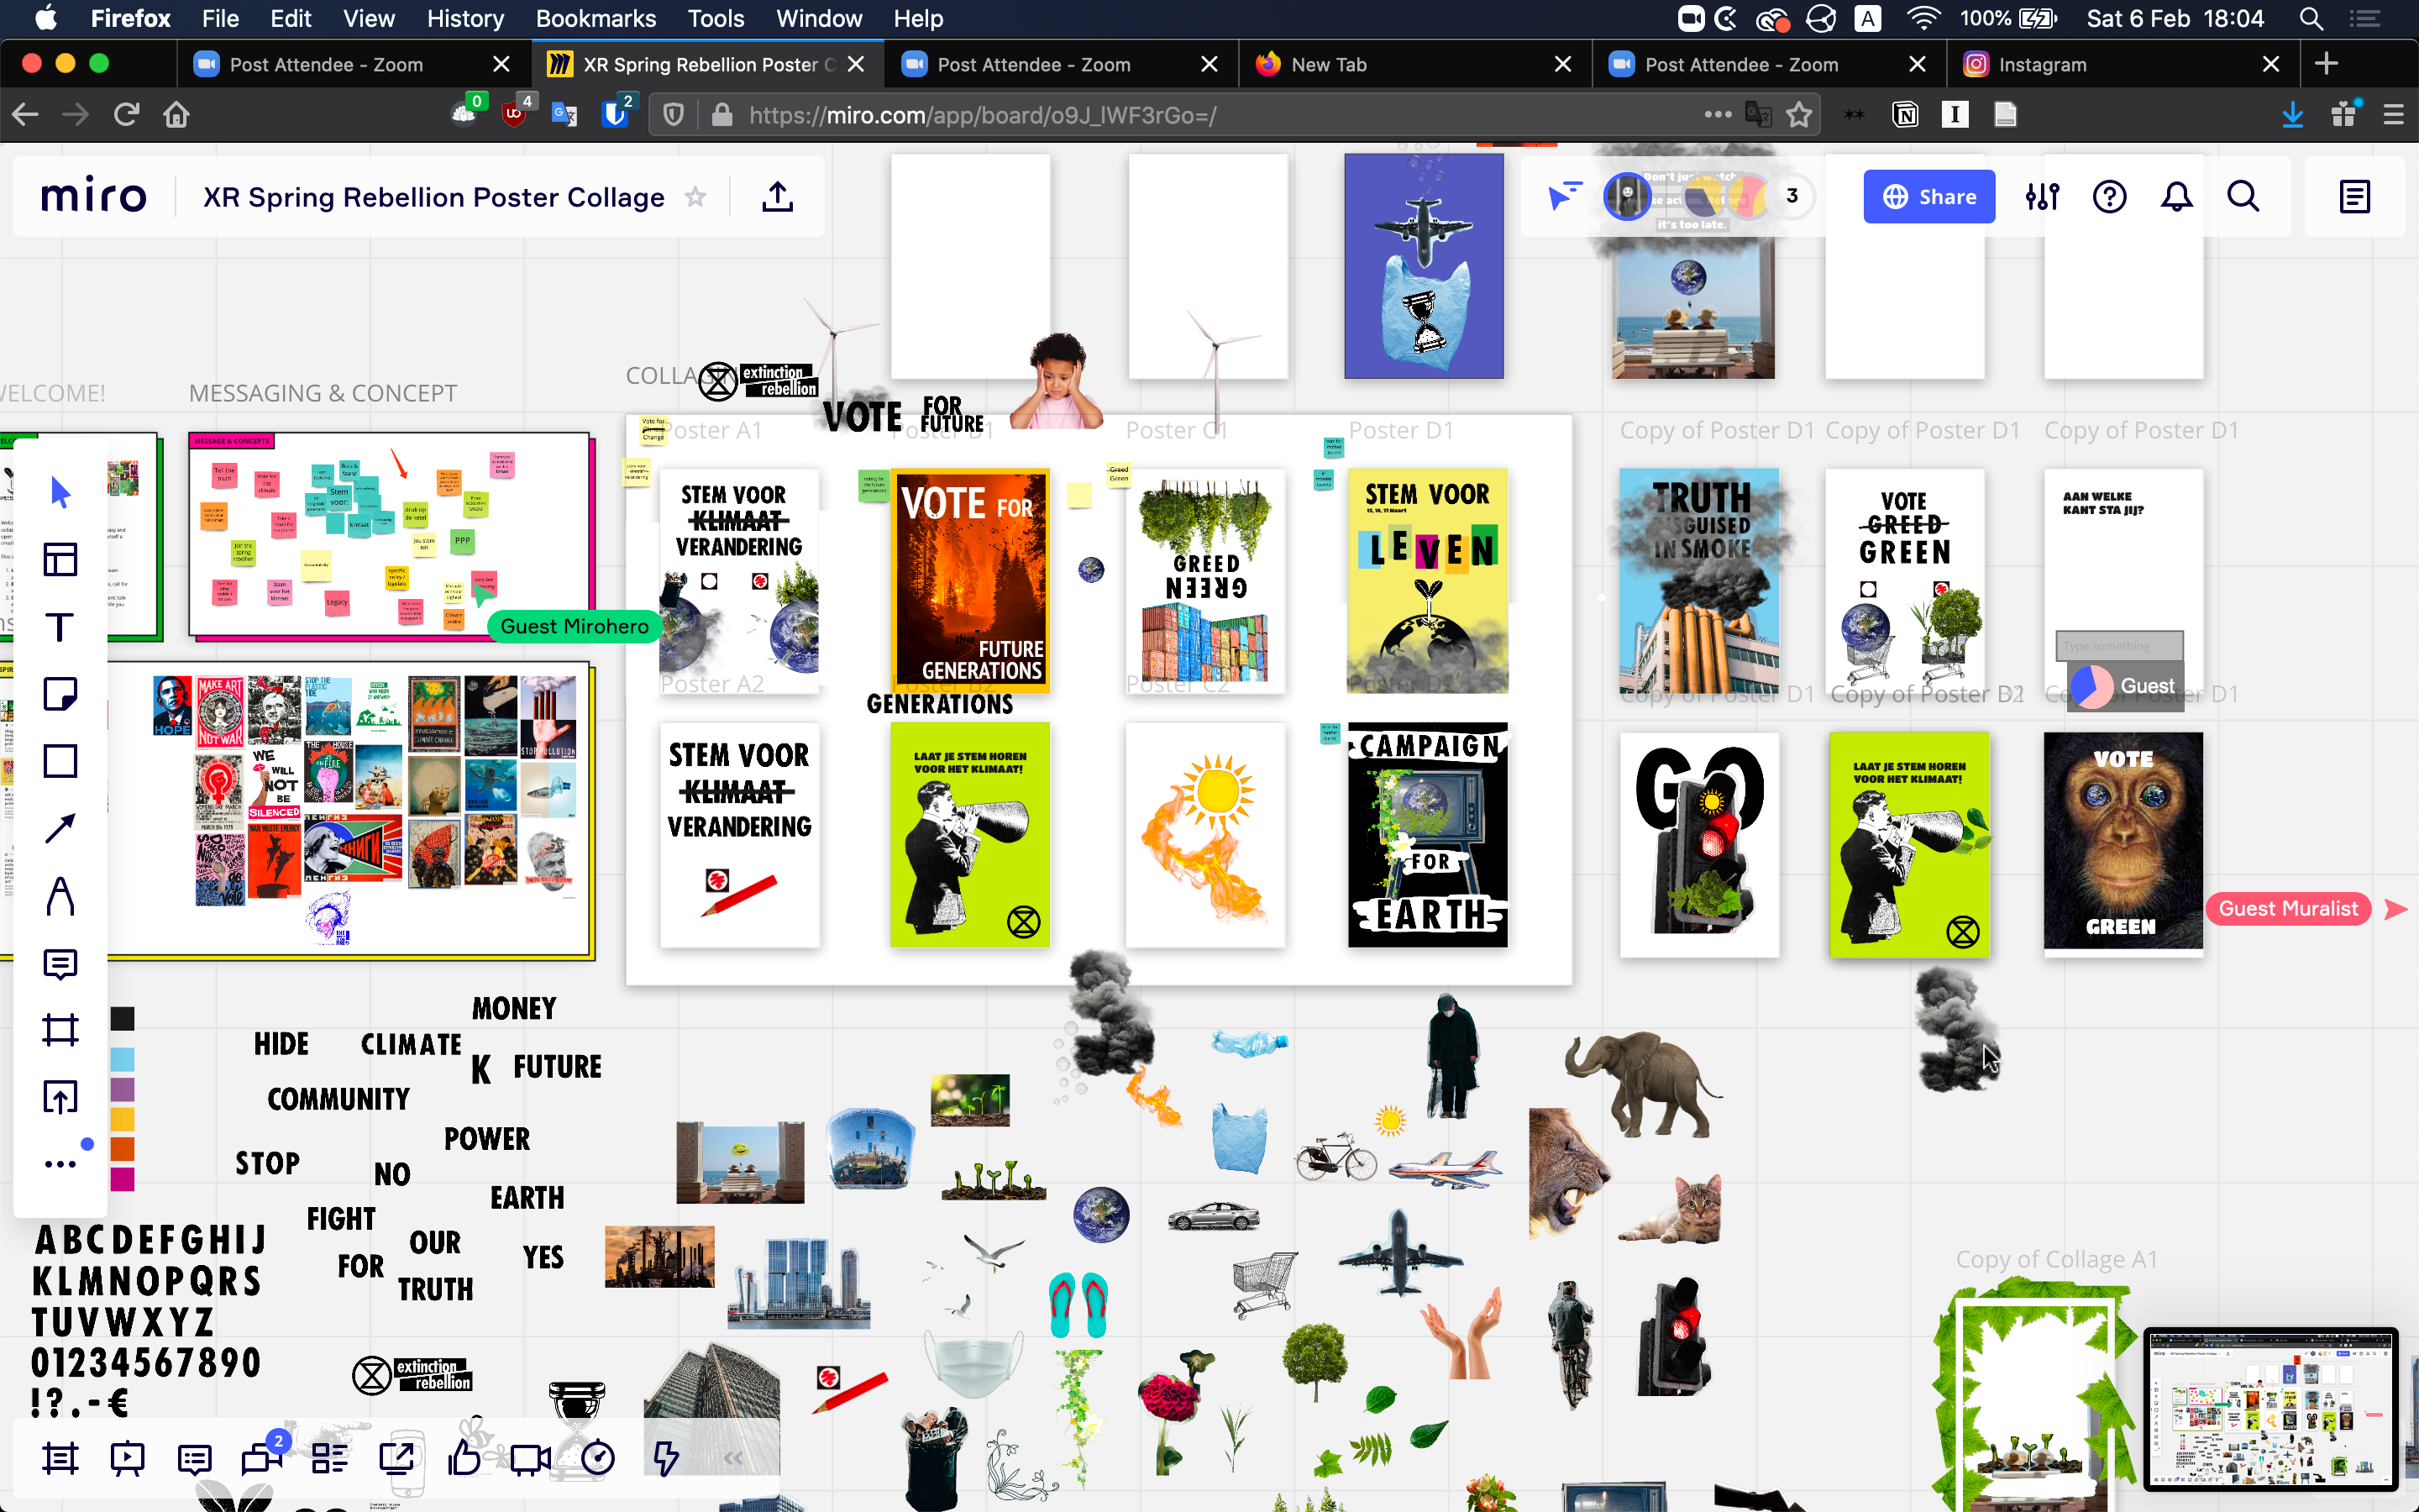
Task: Open chat with two unread messages
Action: (x=262, y=1457)
